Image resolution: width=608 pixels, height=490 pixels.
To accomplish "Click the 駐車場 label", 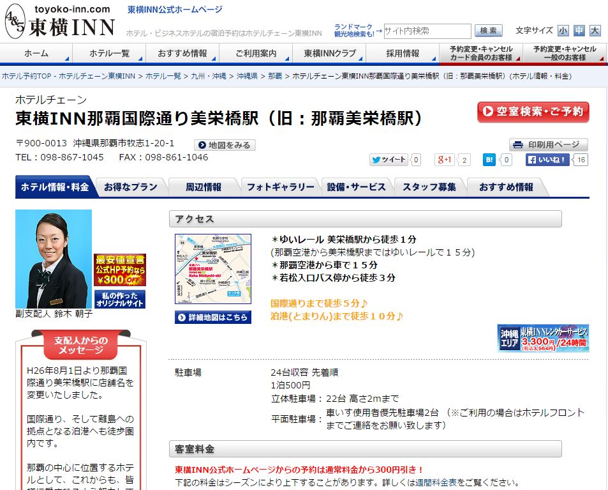I will coord(188,372).
